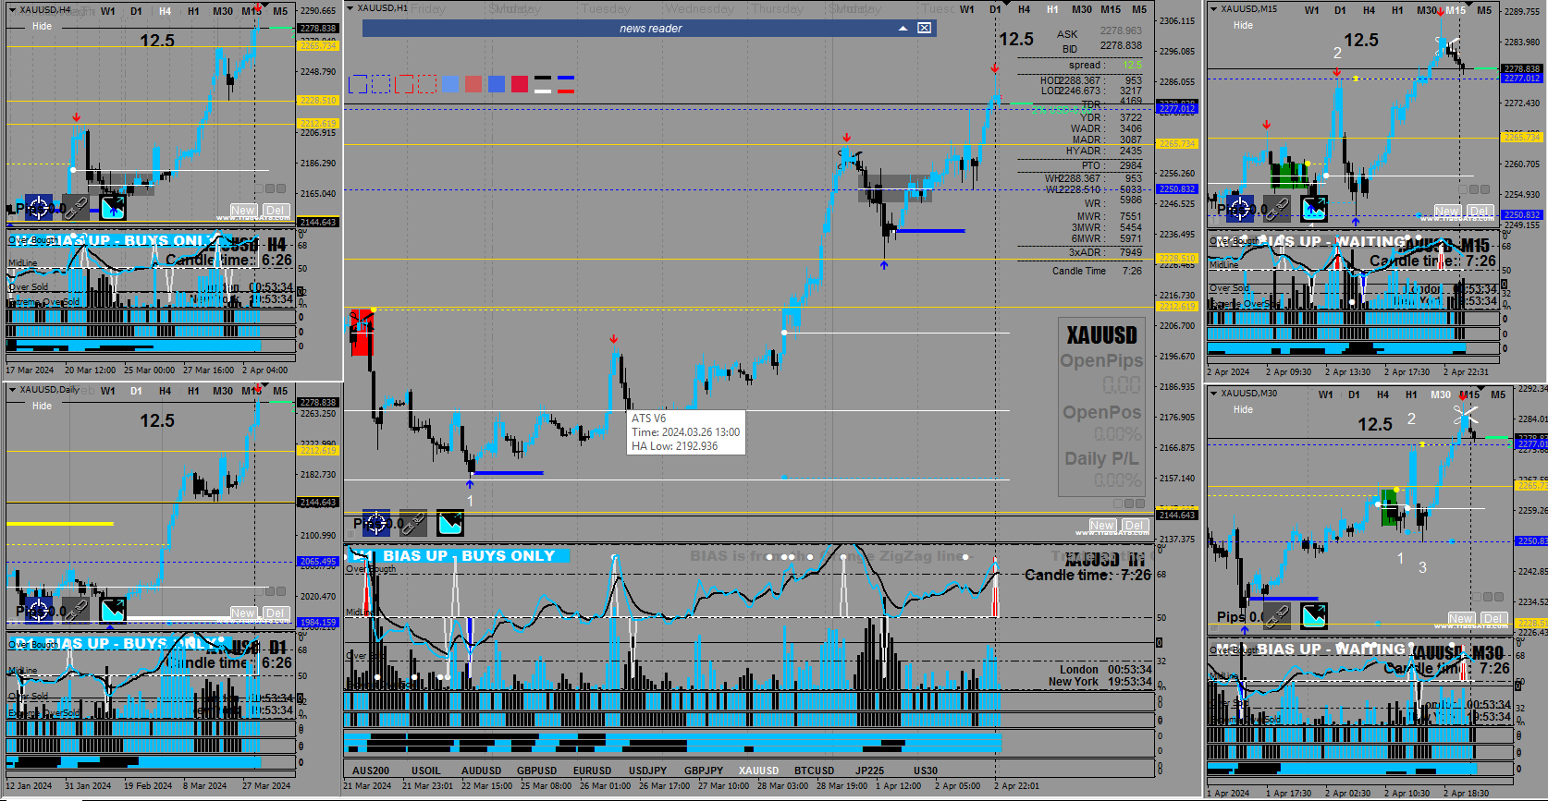Image resolution: width=1548 pixels, height=801 pixels.
Task: Toggle Hide on the XAUUSD,M15 chart
Action: tap(1243, 25)
